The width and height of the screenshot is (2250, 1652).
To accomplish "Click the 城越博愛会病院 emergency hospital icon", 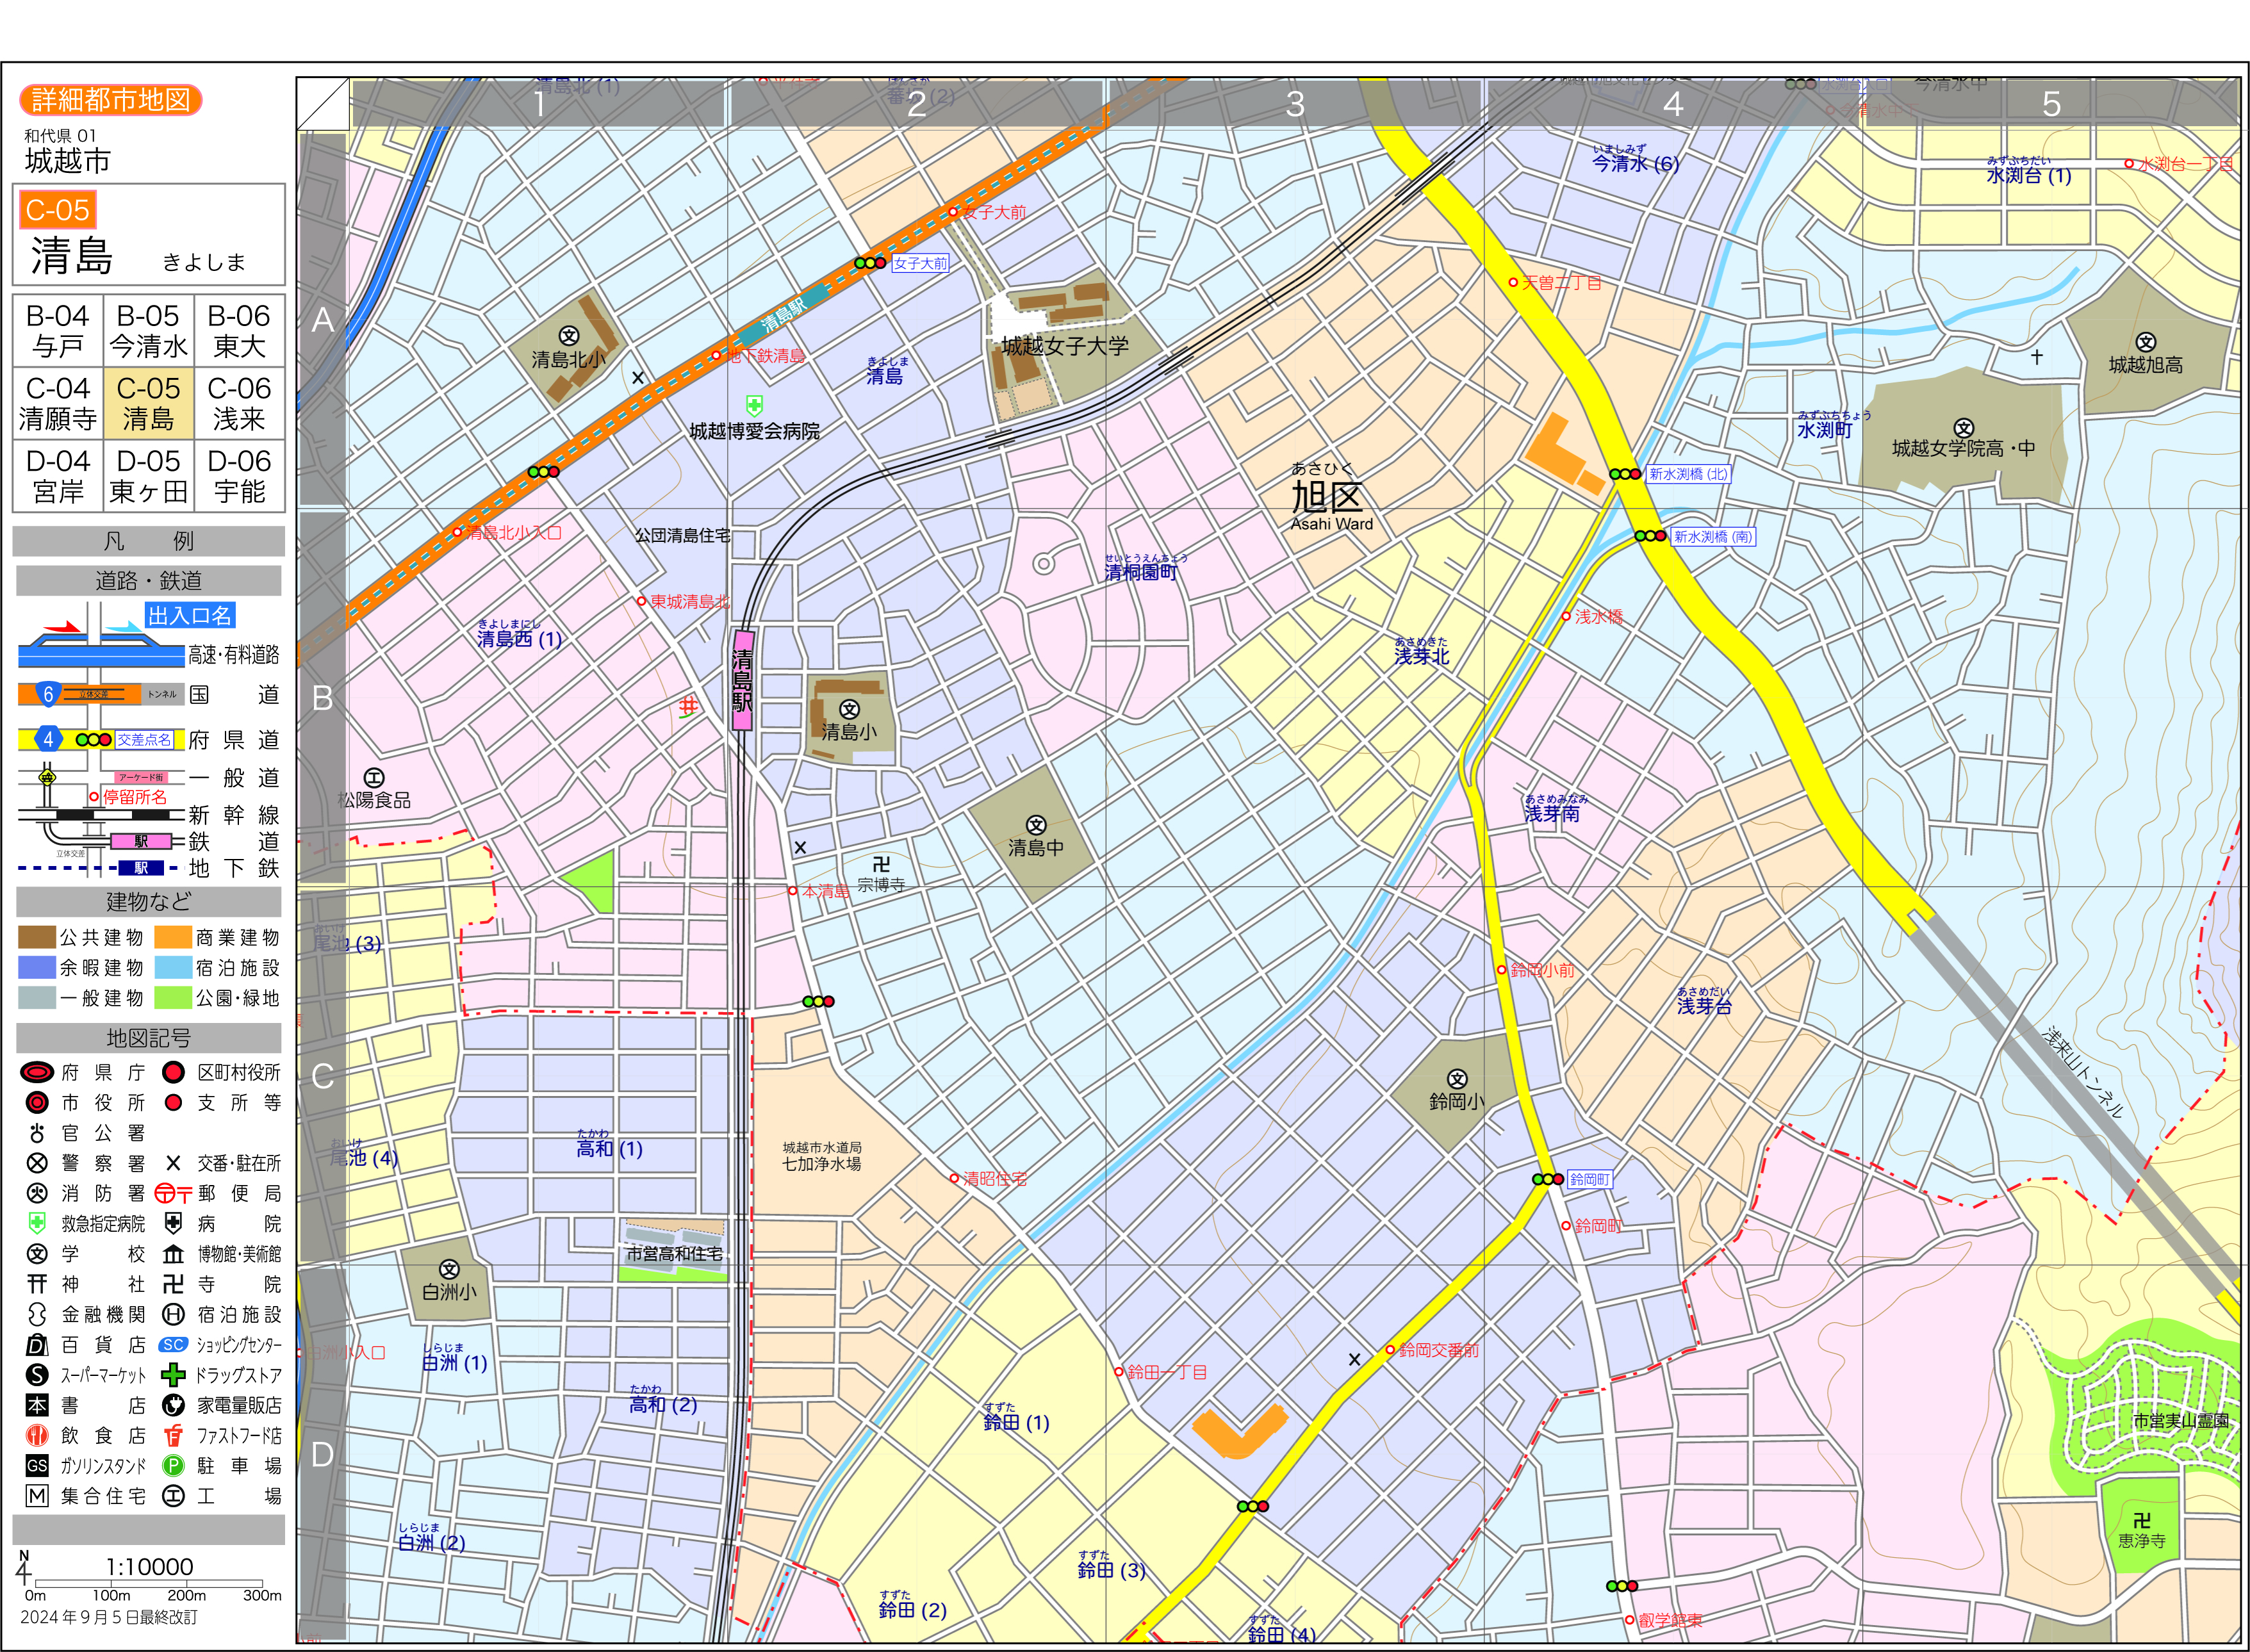I will click(754, 405).
